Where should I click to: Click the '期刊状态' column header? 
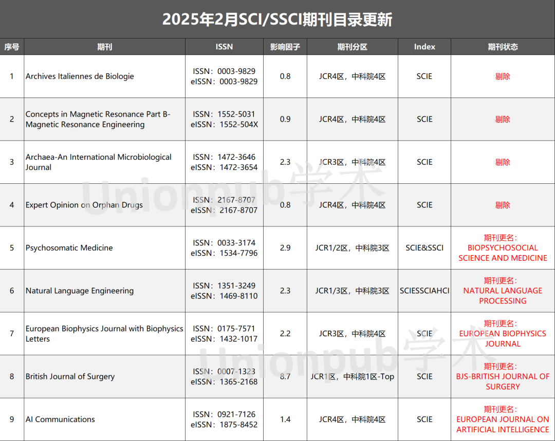coord(503,47)
